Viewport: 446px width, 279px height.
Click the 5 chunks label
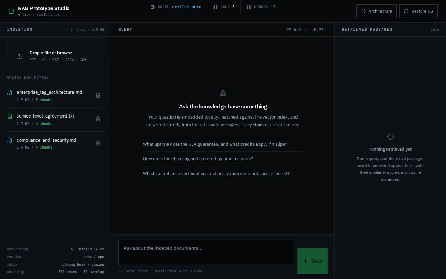(x=44, y=100)
